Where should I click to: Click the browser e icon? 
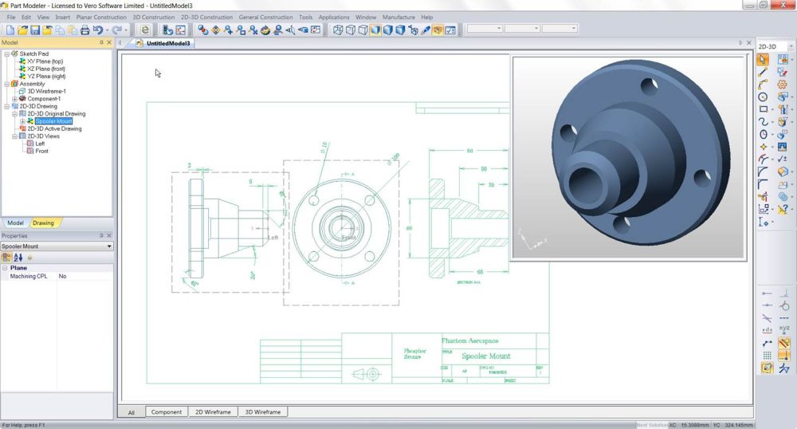(145, 30)
